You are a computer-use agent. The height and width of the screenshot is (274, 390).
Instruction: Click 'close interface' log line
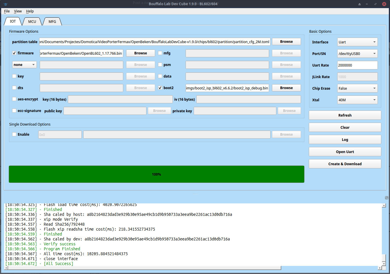[41, 259]
